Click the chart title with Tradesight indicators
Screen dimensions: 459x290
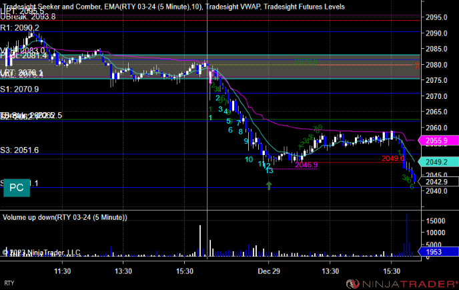173,7
